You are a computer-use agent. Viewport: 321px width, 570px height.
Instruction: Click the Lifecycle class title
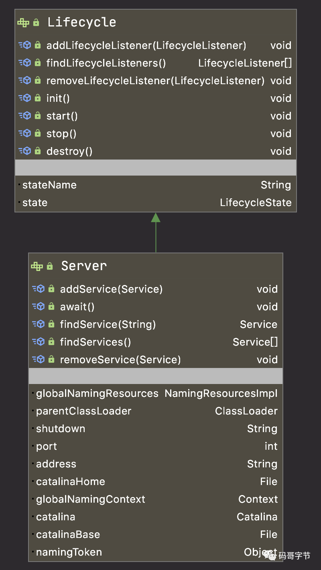(x=82, y=22)
